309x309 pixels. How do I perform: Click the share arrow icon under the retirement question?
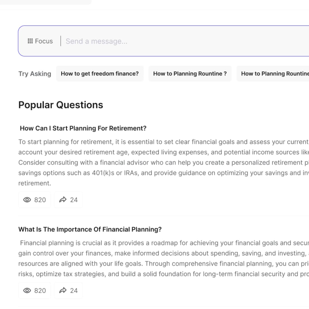pyautogui.click(x=63, y=200)
